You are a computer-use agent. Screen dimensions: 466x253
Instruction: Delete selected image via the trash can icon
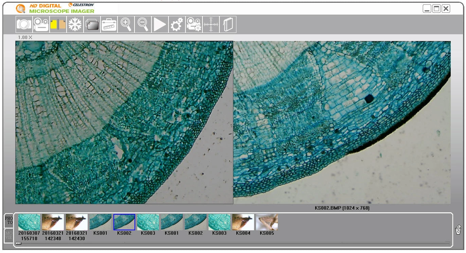click(459, 229)
